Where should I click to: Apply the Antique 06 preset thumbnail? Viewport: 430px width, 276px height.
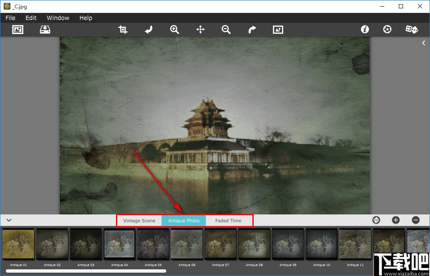[x=187, y=244]
